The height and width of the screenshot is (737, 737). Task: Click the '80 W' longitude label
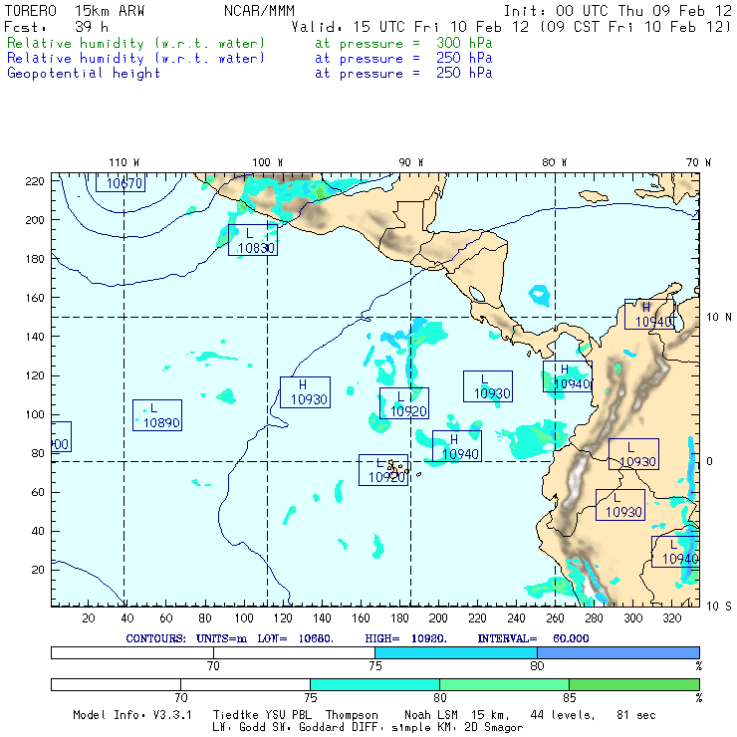tap(554, 162)
